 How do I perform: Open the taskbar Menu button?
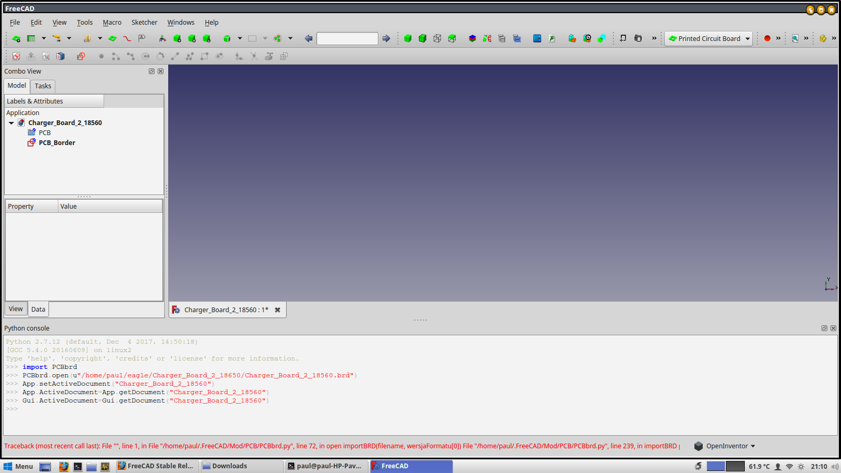[18, 466]
